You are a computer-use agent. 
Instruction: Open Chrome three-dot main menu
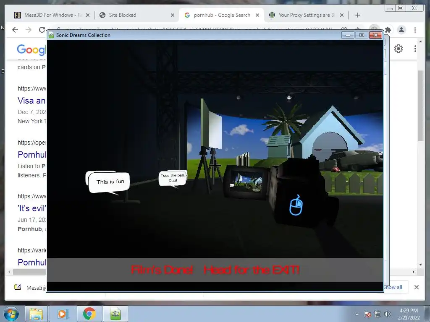pos(415,30)
